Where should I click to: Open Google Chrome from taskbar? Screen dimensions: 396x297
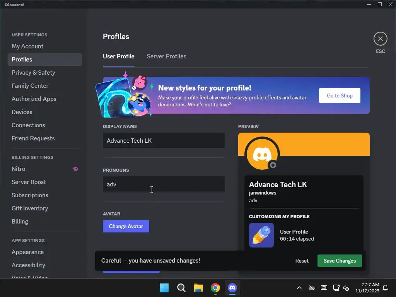click(x=215, y=288)
